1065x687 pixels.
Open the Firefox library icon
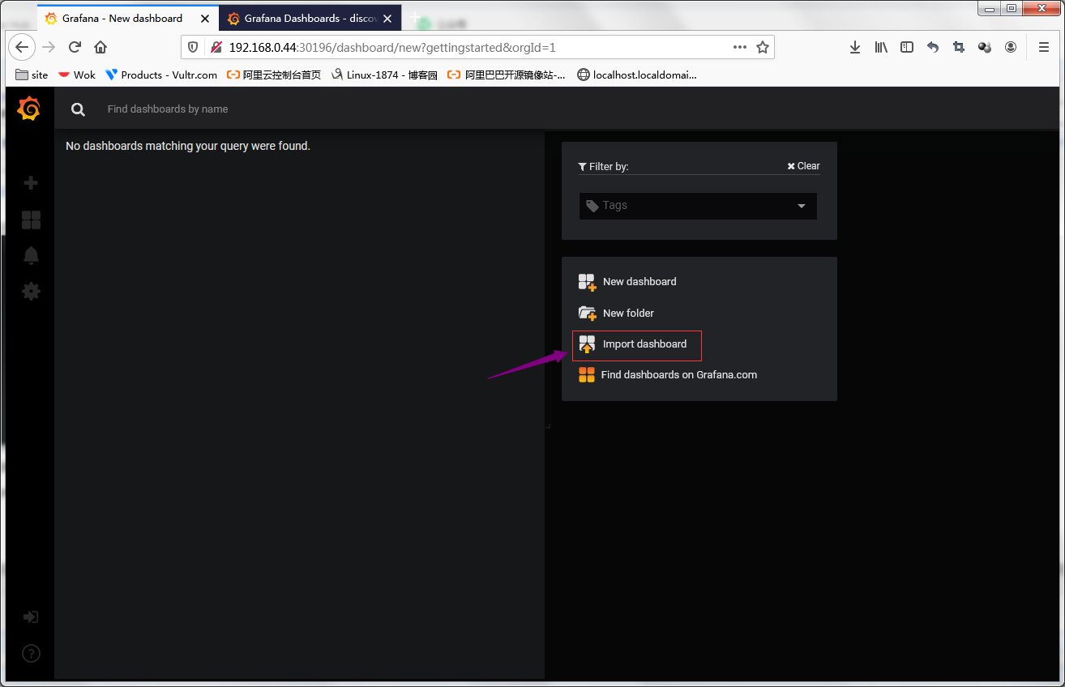pos(881,47)
